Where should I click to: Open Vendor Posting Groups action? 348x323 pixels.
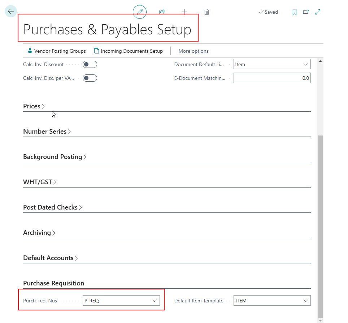click(57, 51)
